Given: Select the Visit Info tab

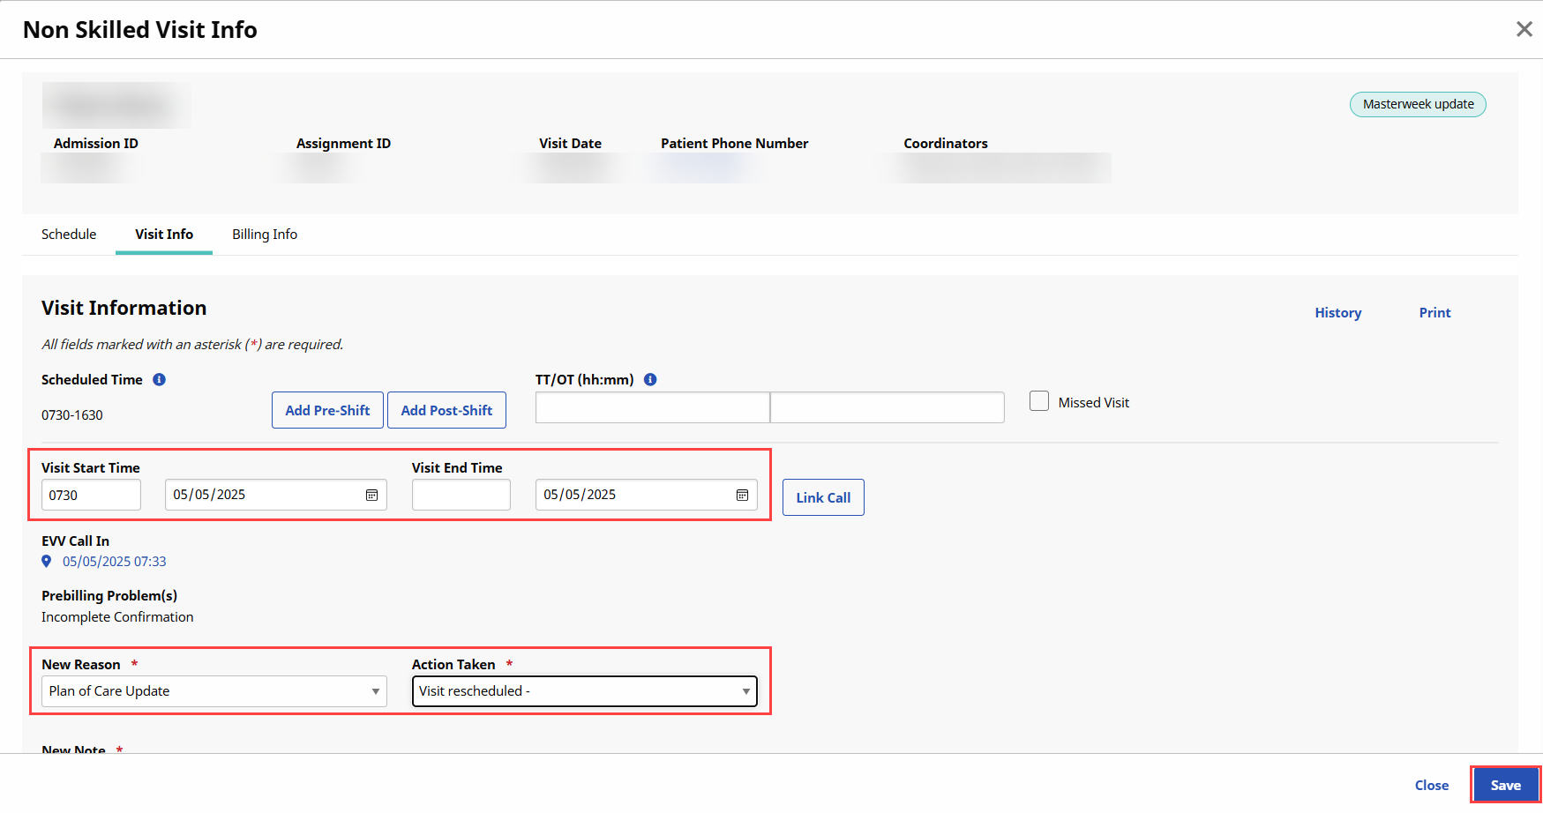Looking at the screenshot, I should tap(164, 235).
